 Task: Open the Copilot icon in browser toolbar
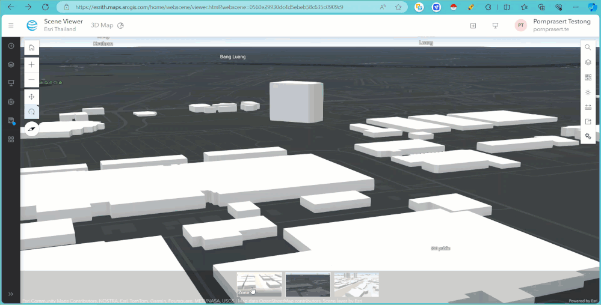tap(593, 7)
